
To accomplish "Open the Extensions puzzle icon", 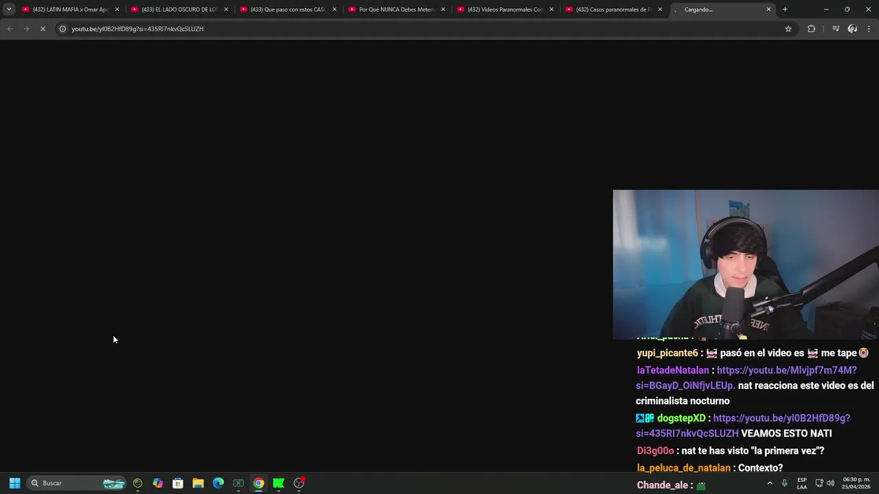I will 812,29.
